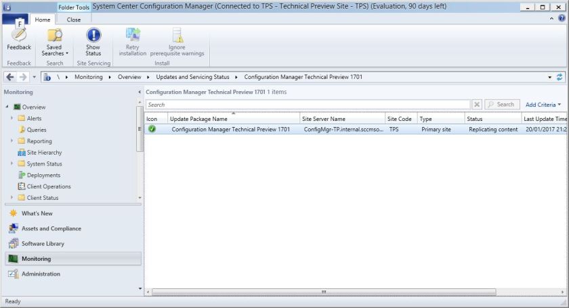Go back with the navigation arrow
This screenshot has height=308, width=569.
(10, 77)
